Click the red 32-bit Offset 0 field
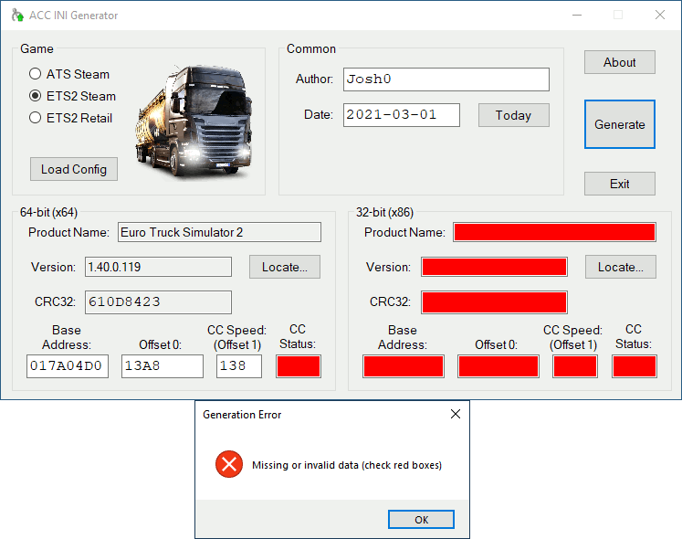682x539 pixels. 498,366
